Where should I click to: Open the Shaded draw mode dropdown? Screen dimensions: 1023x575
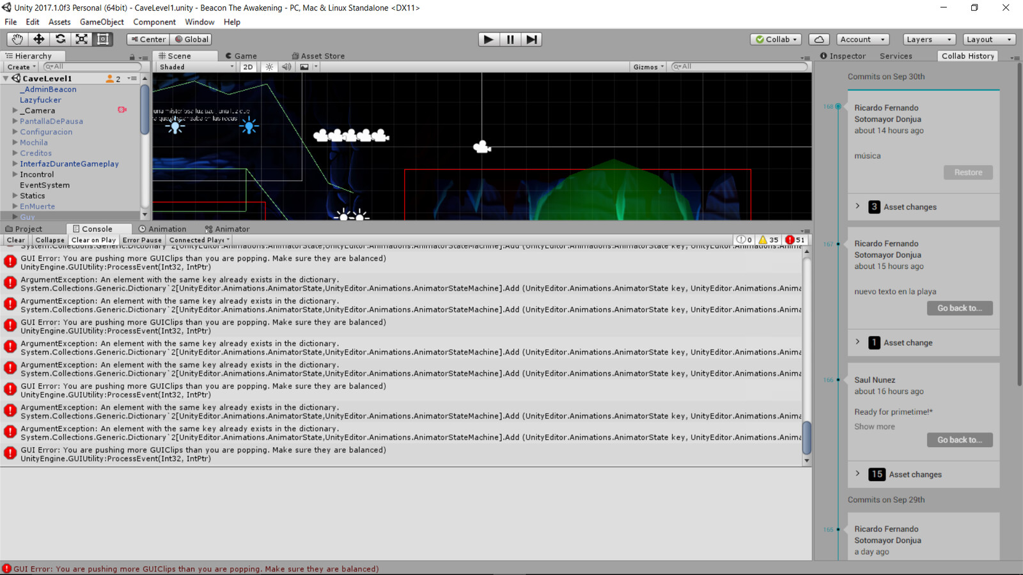[195, 66]
